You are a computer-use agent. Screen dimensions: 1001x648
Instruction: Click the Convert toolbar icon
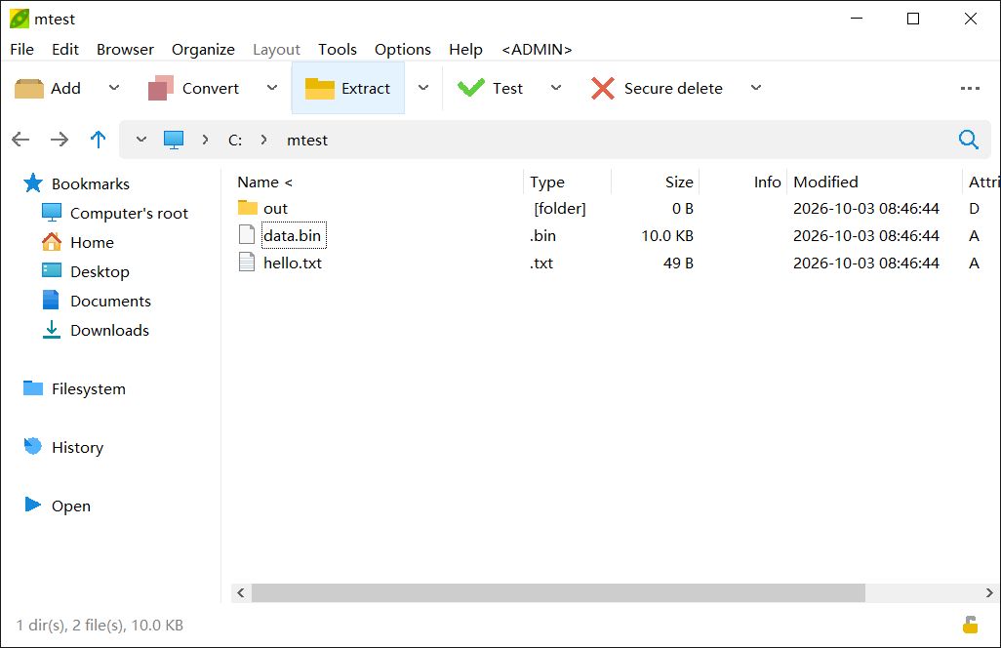pos(161,88)
